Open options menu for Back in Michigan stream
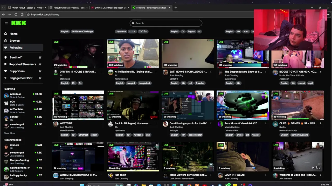332x186 pixels. tap(156, 123)
